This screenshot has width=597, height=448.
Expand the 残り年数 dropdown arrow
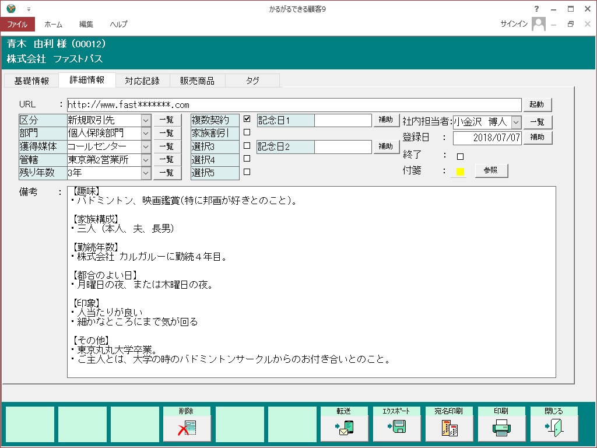tap(146, 173)
